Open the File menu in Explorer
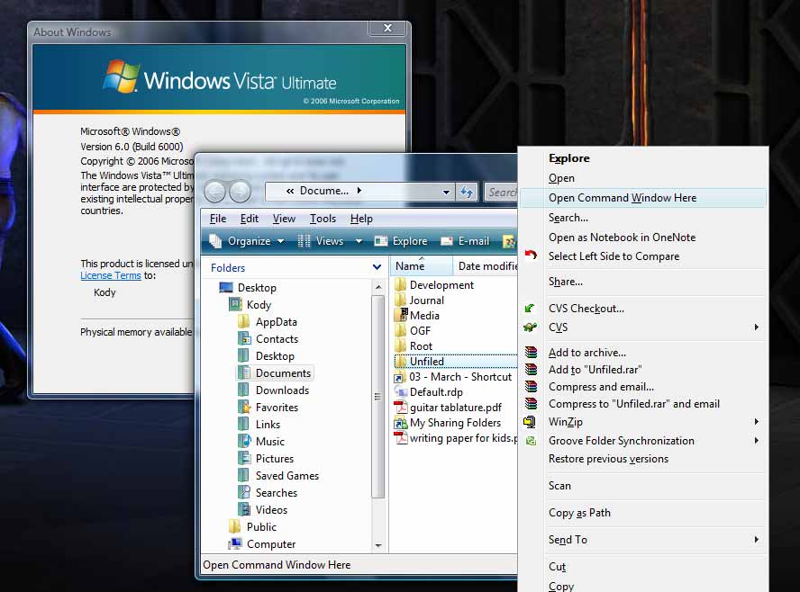Screen dimensions: 800x592 click(218, 219)
